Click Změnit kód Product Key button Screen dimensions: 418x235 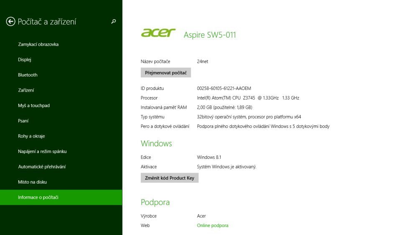(x=170, y=178)
